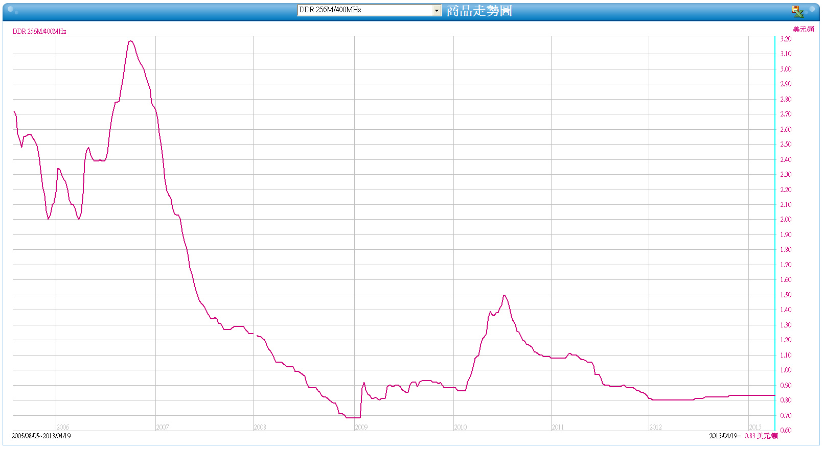Click the 1.50 value on the price axis

click(x=786, y=295)
